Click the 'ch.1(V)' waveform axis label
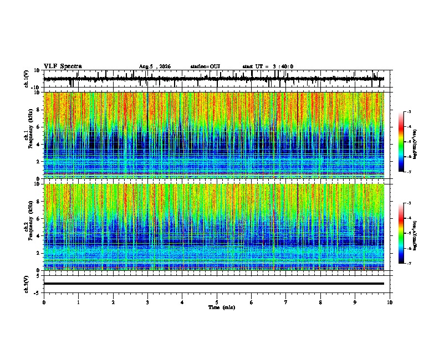 [x=27, y=79]
